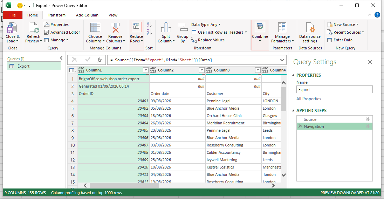The image size is (384, 199).
Task: Open Data source settings
Action: 310,33
